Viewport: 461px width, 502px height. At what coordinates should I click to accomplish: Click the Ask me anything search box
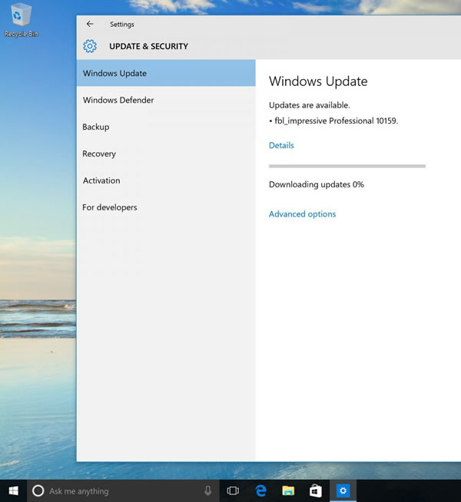(124, 490)
